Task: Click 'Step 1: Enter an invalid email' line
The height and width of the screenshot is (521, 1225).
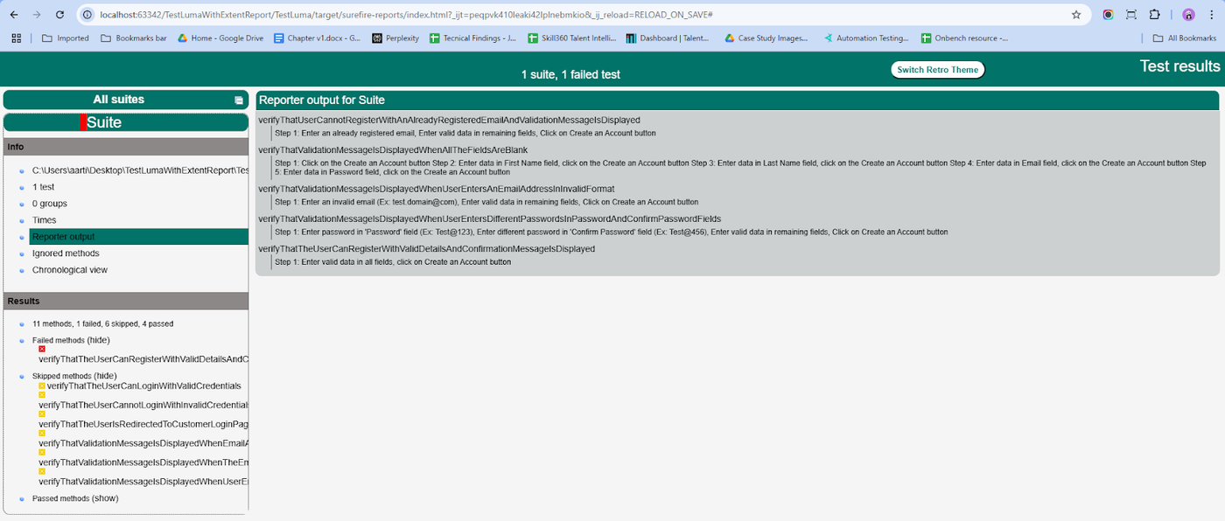Action: pos(486,202)
